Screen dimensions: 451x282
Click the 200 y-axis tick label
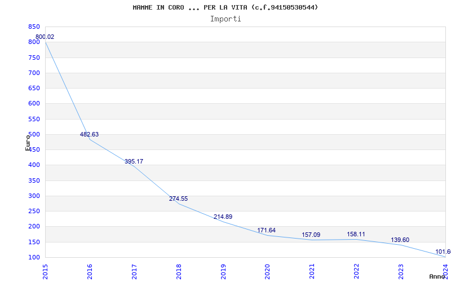(34, 227)
